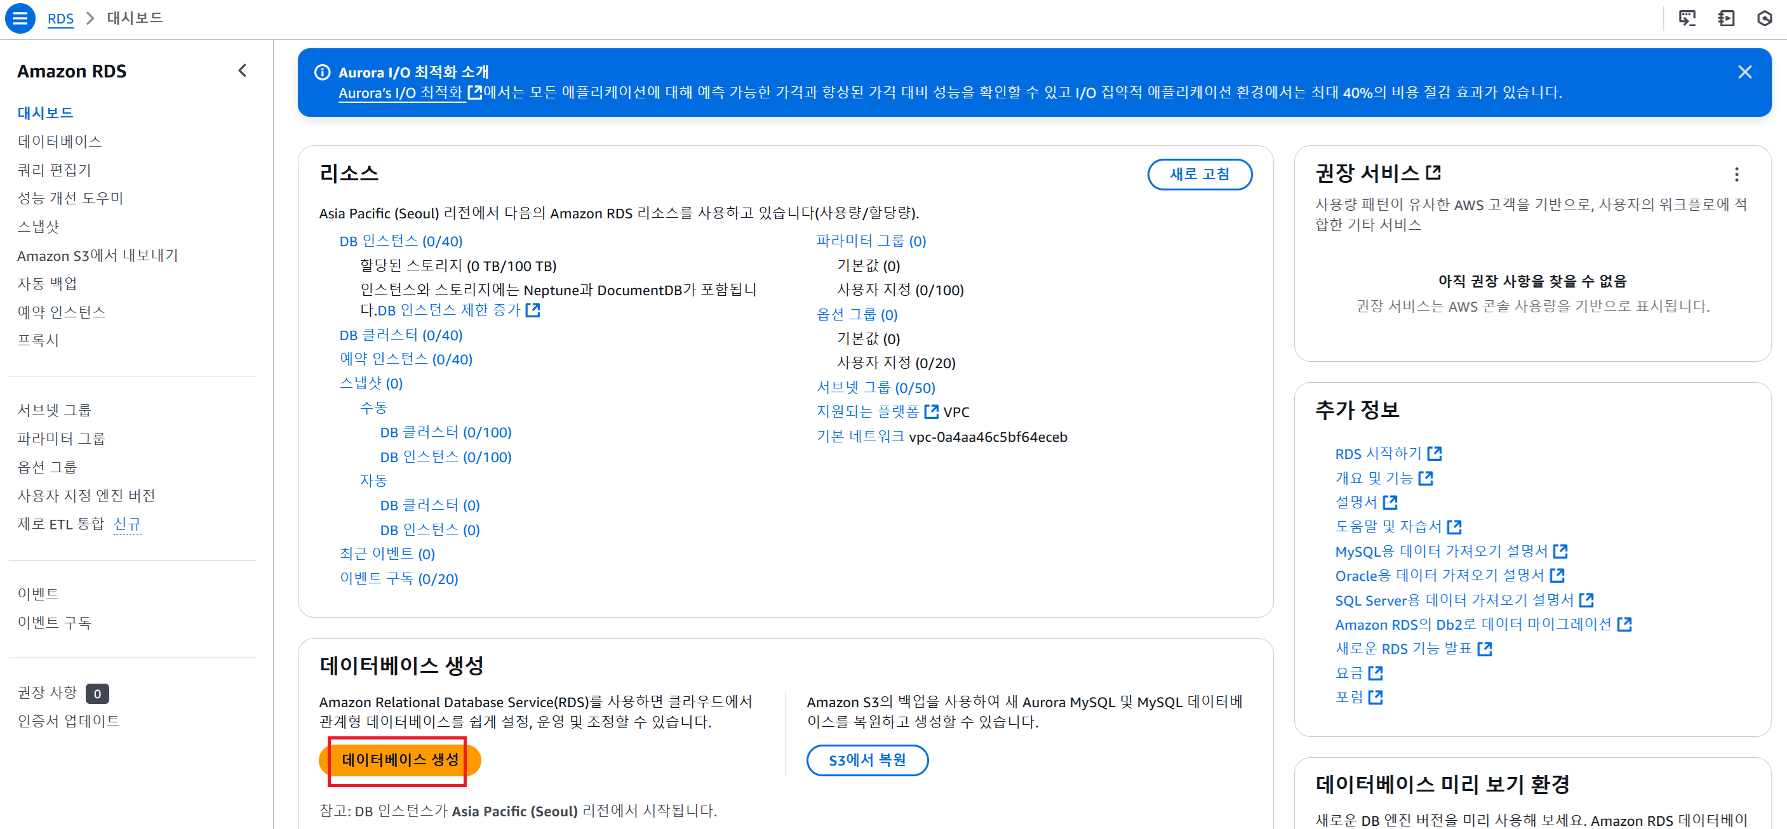Click the external link icon beside 권장 서비스
Viewport: 1787px width, 829px height.
click(x=1433, y=172)
